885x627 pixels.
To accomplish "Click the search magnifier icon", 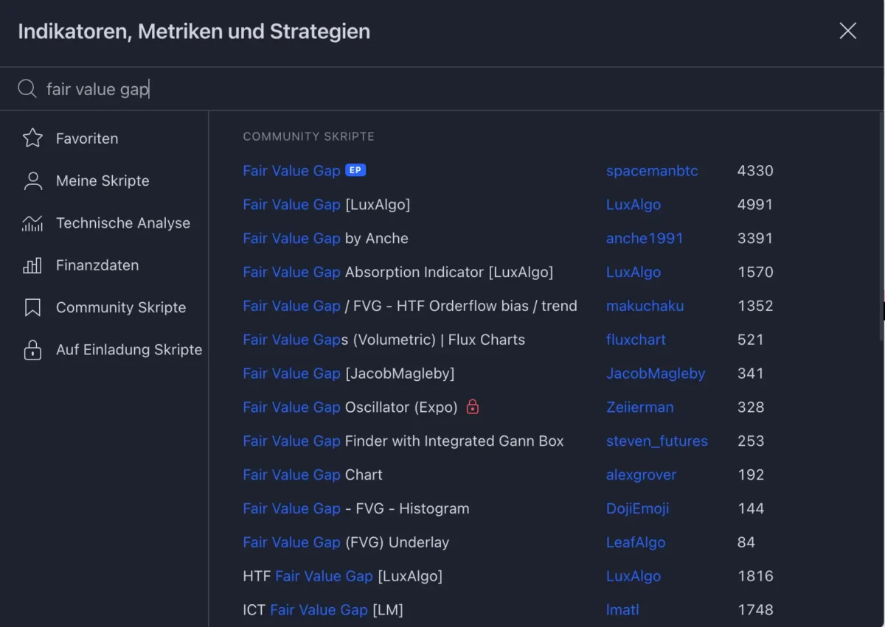I will 27,88.
